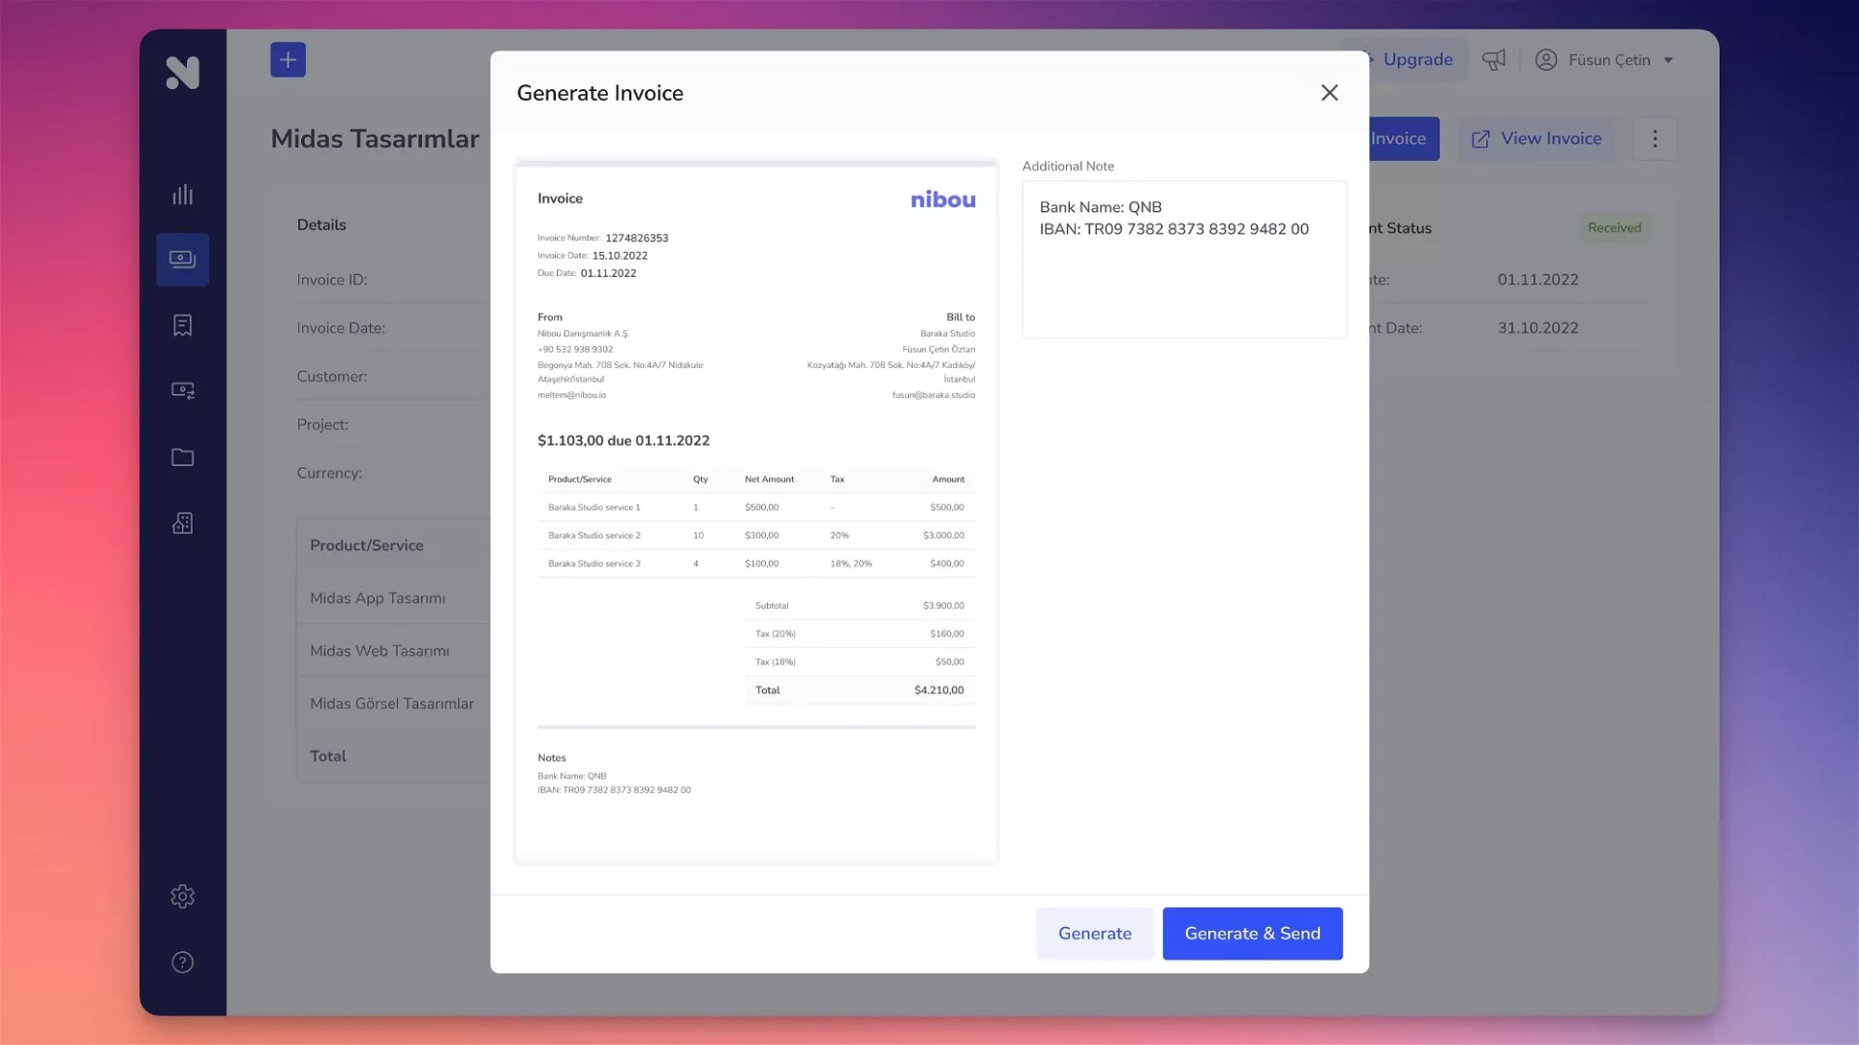Open the announcements megaphone icon
Image resolution: width=1859 pixels, height=1045 pixels.
click(1494, 60)
